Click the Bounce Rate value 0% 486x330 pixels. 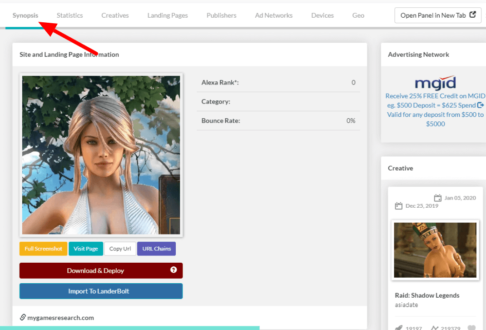click(x=351, y=120)
